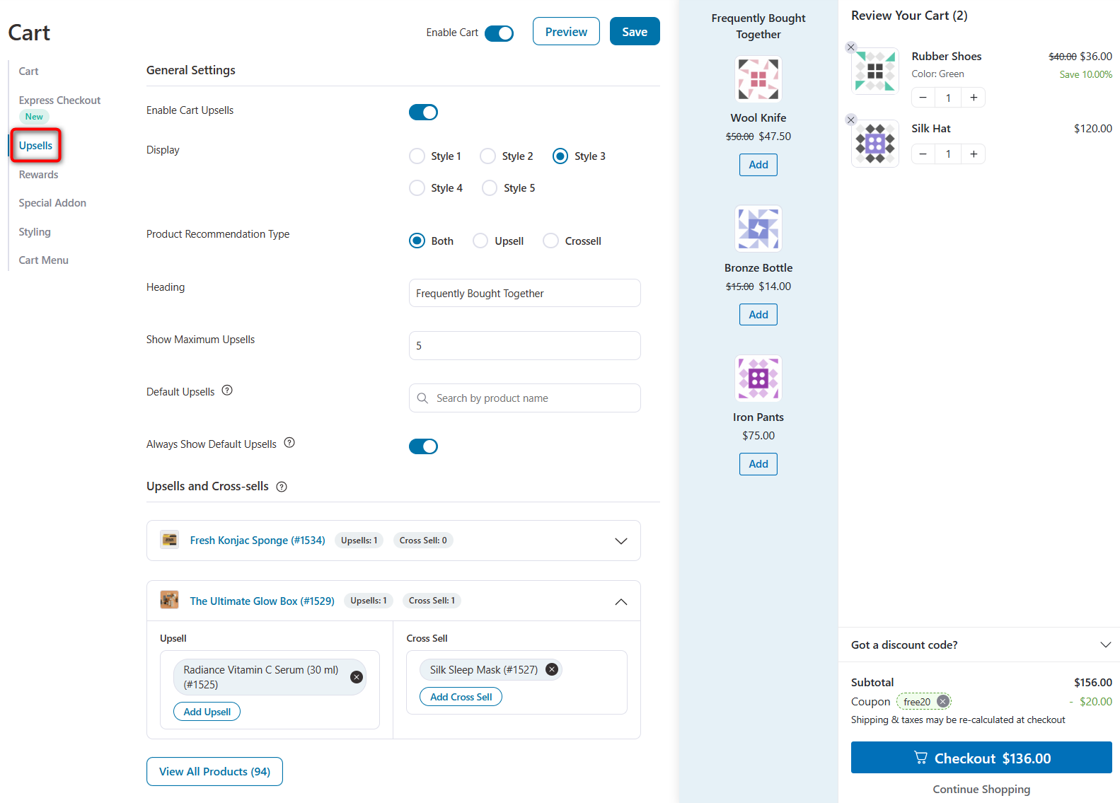1120x803 pixels.
Task: Select Crossell recommendation type
Action: [x=550, y=241]
